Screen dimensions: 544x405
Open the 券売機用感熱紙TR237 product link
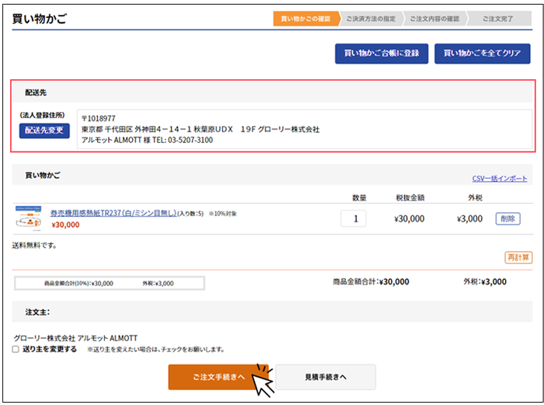pos(113,213)
